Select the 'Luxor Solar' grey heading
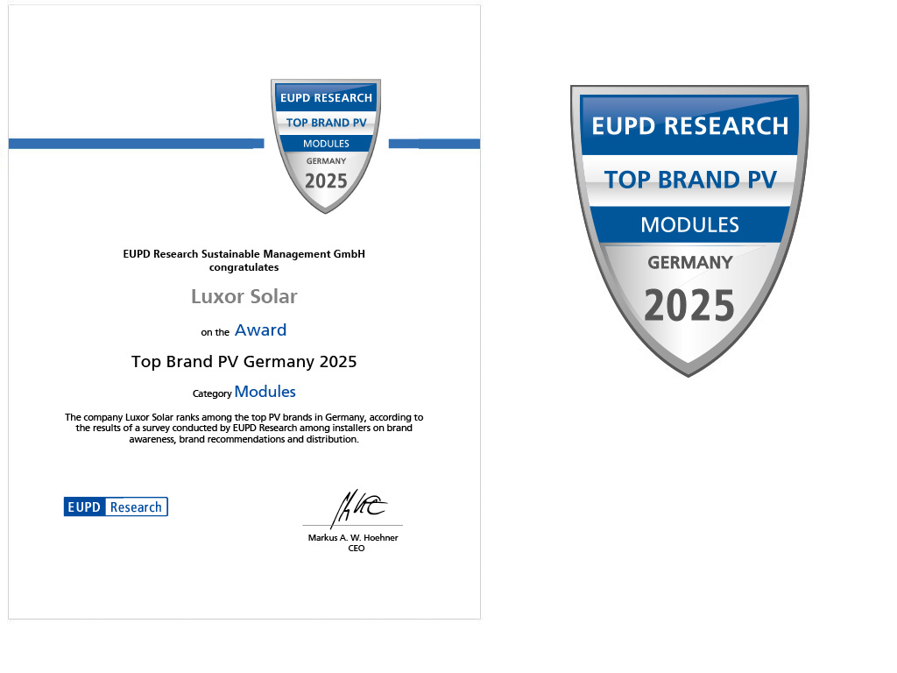 click(x=244, y=296)
